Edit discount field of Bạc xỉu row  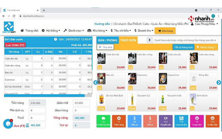click(x=74, y=72)
